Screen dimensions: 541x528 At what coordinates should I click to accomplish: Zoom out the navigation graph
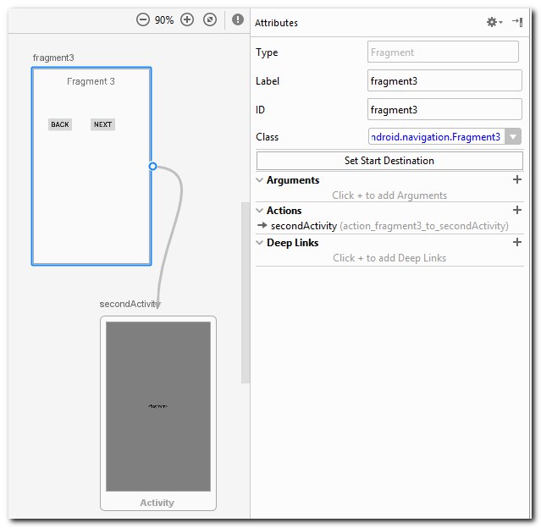[x=142, y=19]
